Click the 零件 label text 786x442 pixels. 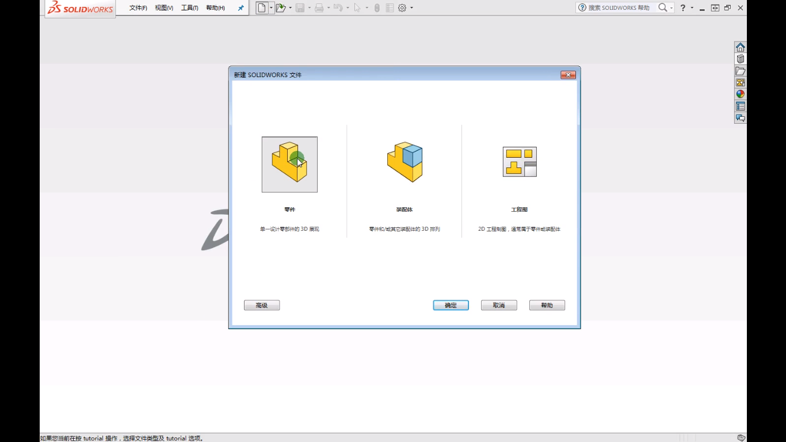coord(289,209)
